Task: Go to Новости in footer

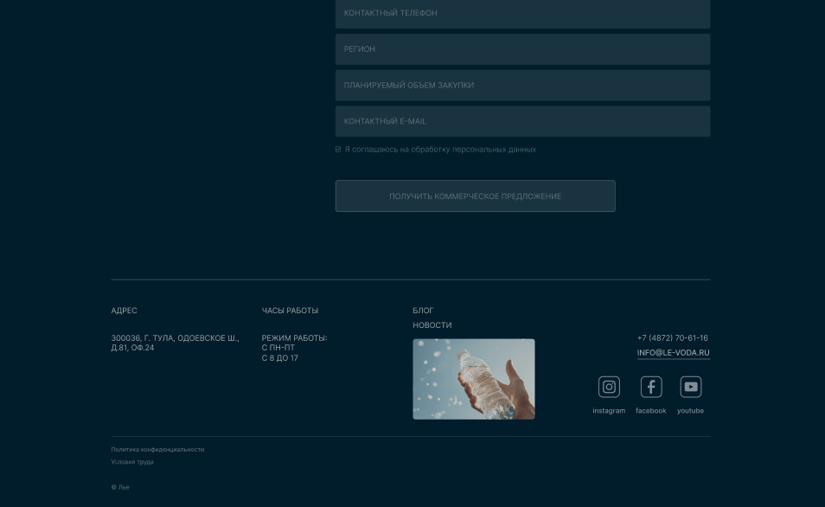Action: point(432,325)
